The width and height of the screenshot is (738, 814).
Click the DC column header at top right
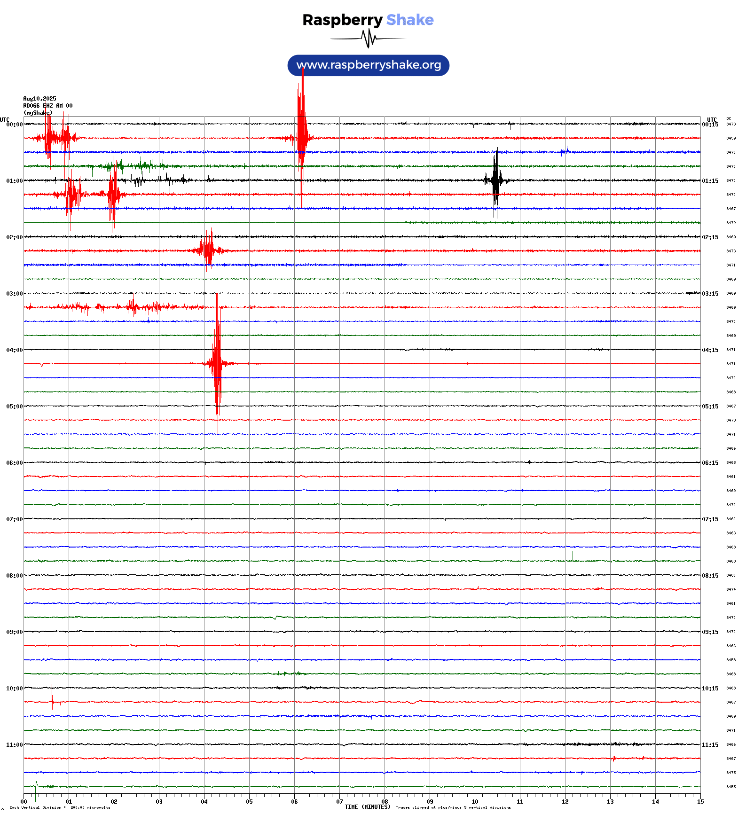click(729, 119)
